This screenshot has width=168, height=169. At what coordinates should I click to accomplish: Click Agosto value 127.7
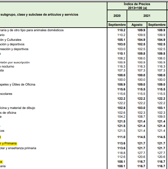point(141,153)
